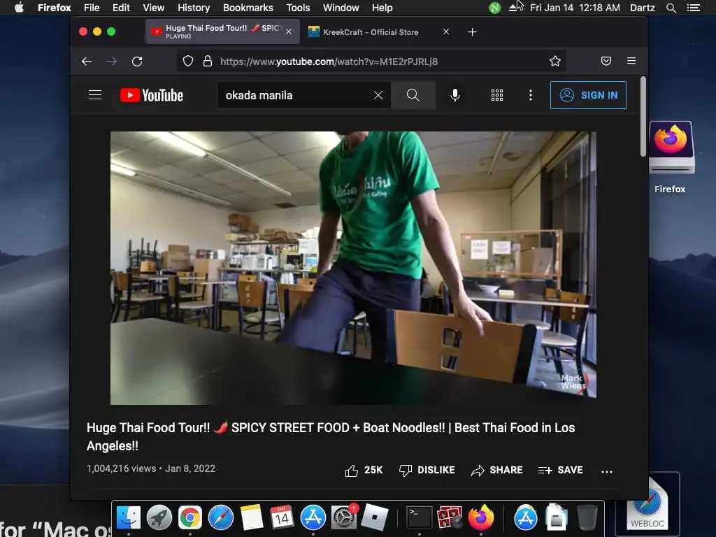The width and height of the screenshot is (716, 537).
Task: Click the green N menu bar icon
Action: click(494, 8)
